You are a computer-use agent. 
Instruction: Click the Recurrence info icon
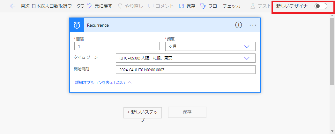click(238, 25)
